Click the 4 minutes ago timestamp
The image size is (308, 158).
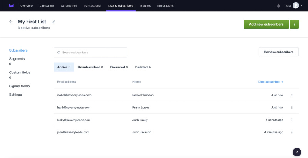click(274, 132)
